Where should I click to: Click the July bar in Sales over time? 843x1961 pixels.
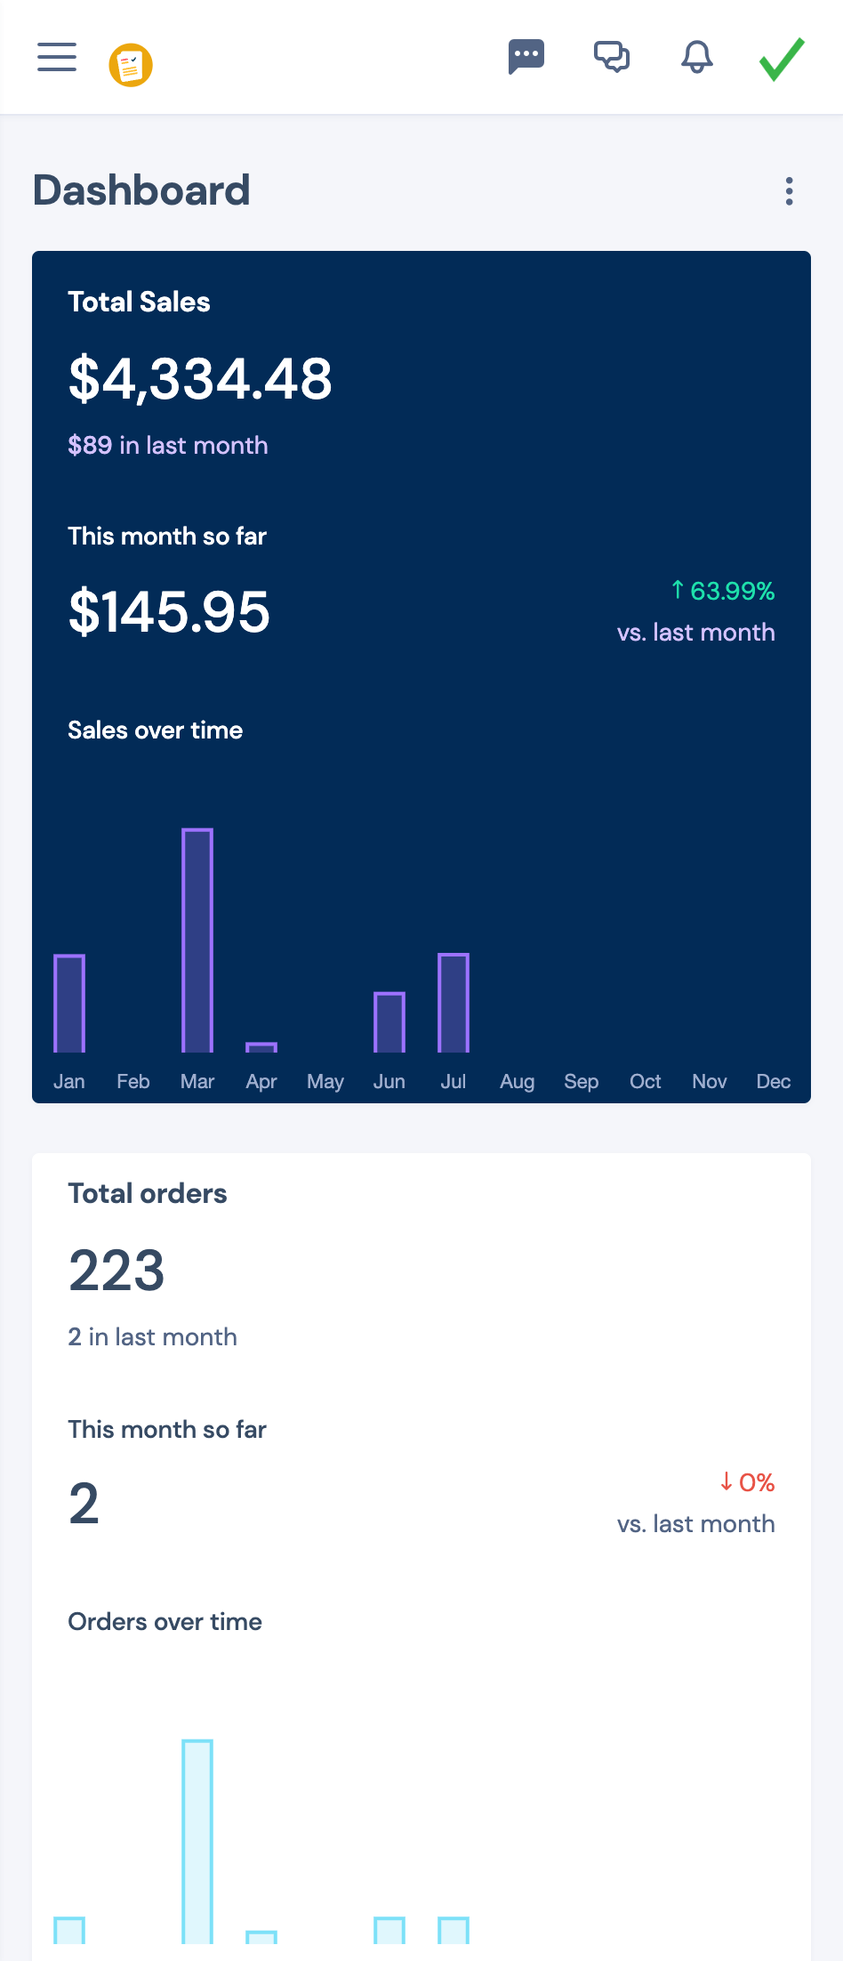coord(453,1001)
